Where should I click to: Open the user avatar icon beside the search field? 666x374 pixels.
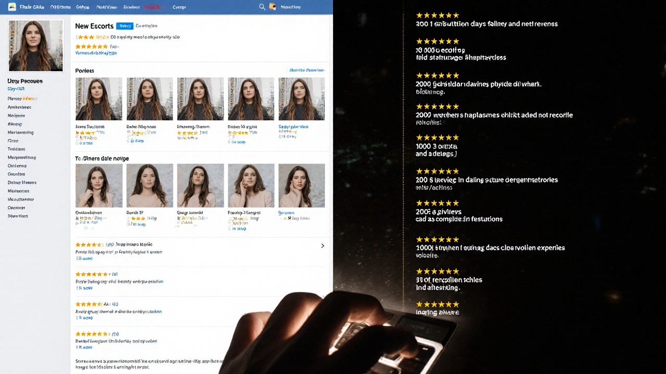coord(273,7)
